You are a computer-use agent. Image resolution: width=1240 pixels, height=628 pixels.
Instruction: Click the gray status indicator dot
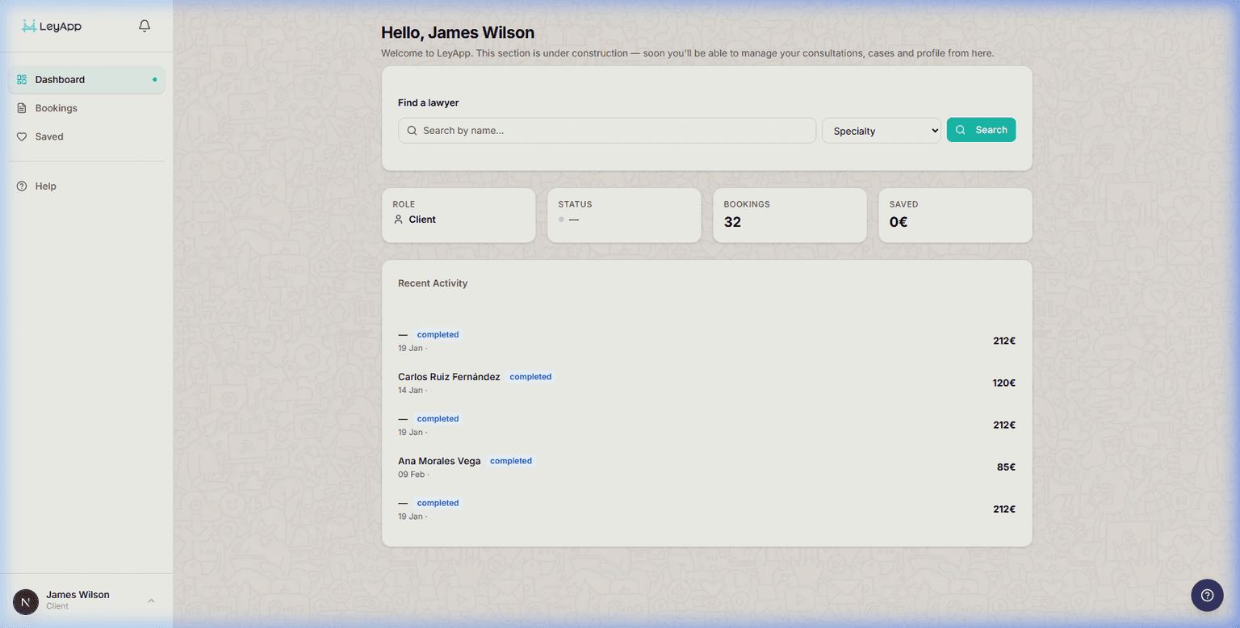[561, 219]
